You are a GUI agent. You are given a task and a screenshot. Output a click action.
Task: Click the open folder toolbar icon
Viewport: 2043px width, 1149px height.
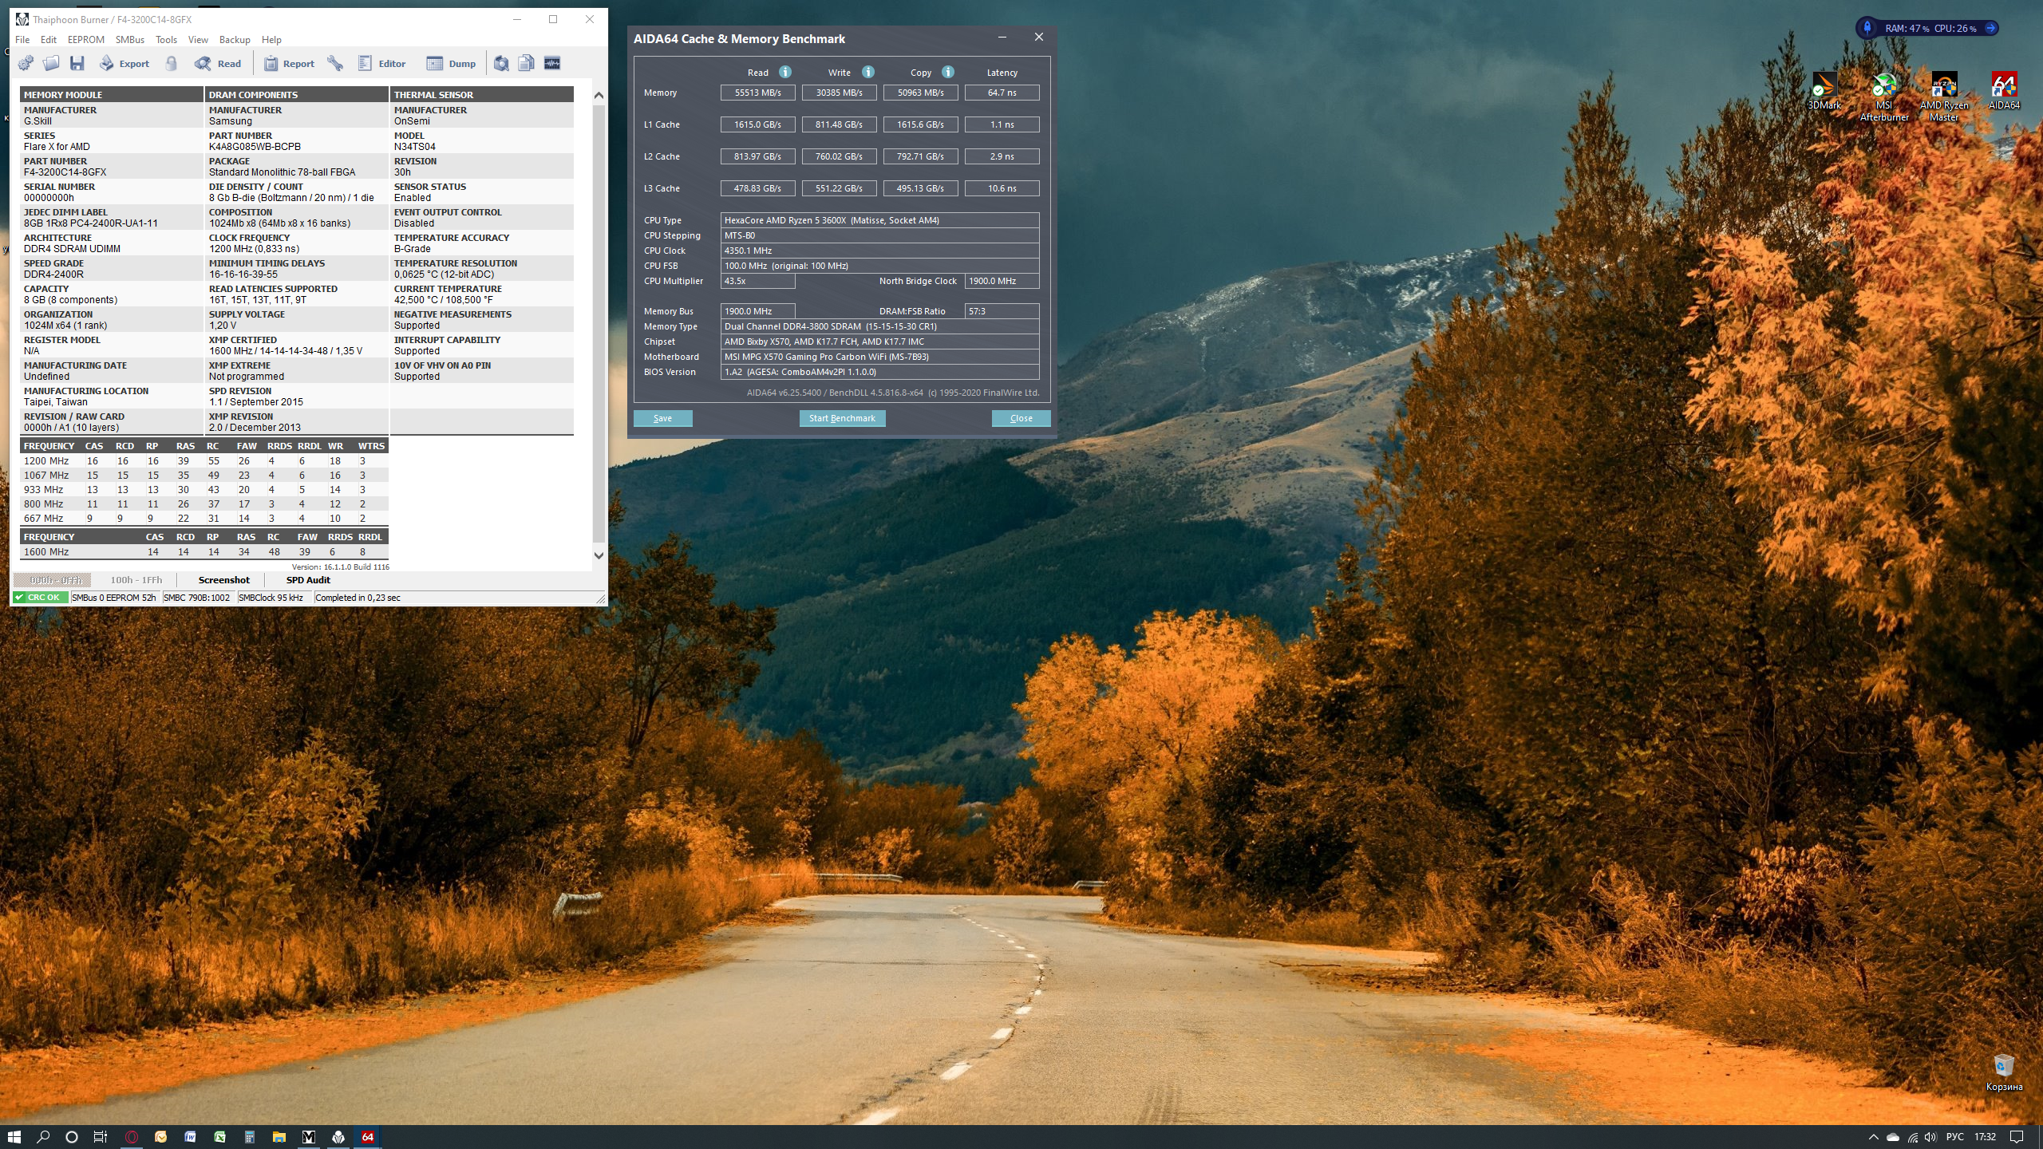tap(51, 63)
